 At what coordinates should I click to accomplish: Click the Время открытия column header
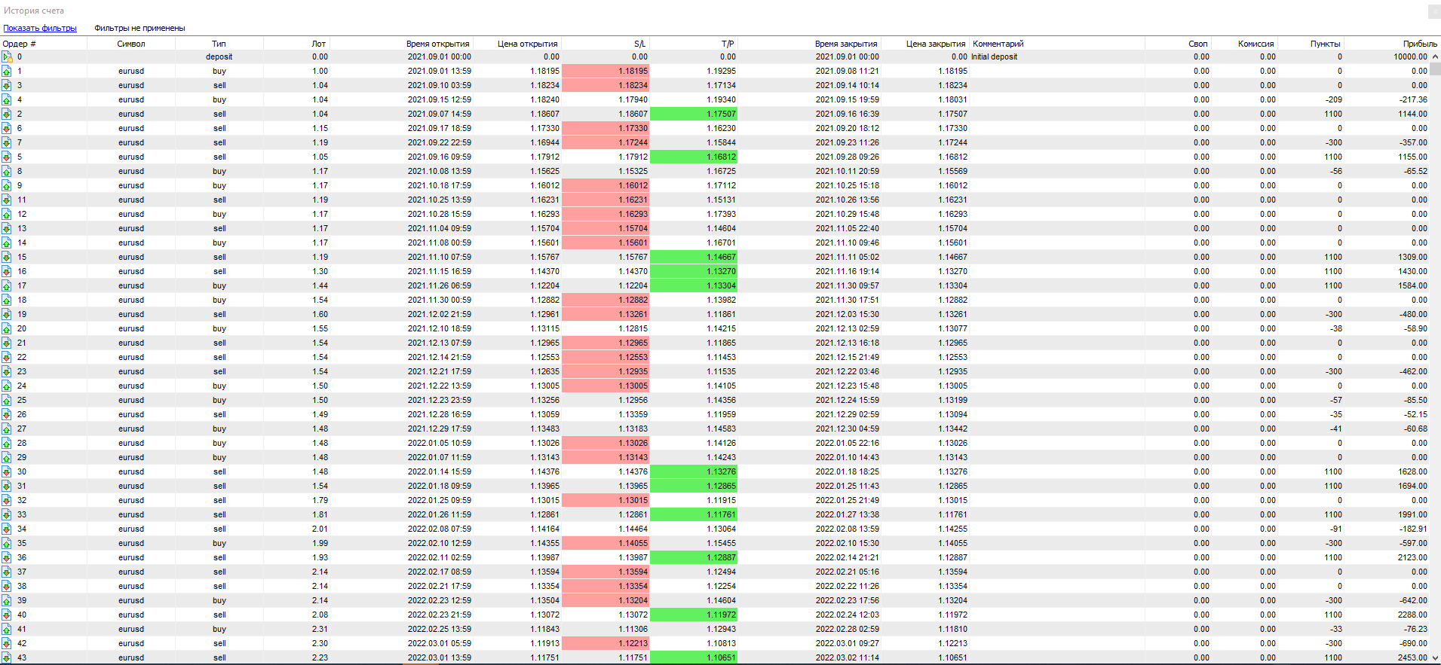[437, 44]
